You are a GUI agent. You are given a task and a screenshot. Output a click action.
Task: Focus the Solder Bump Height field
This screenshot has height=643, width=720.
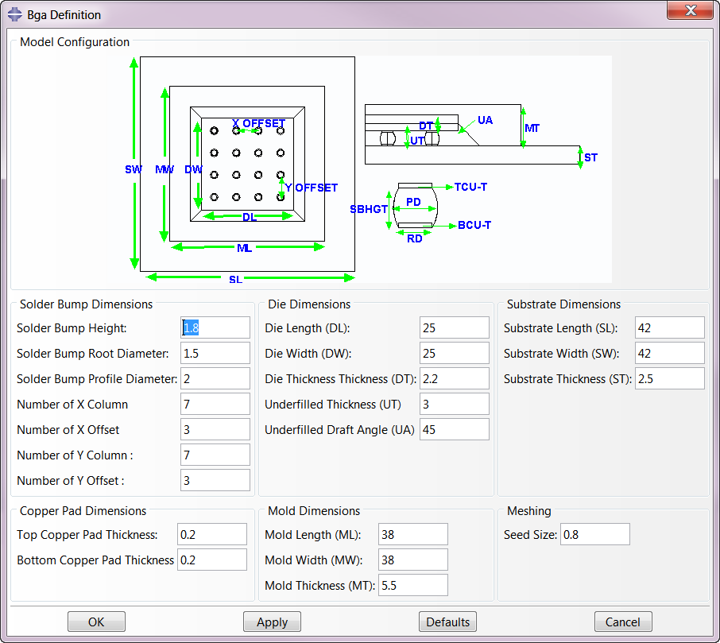click(215, 327)
